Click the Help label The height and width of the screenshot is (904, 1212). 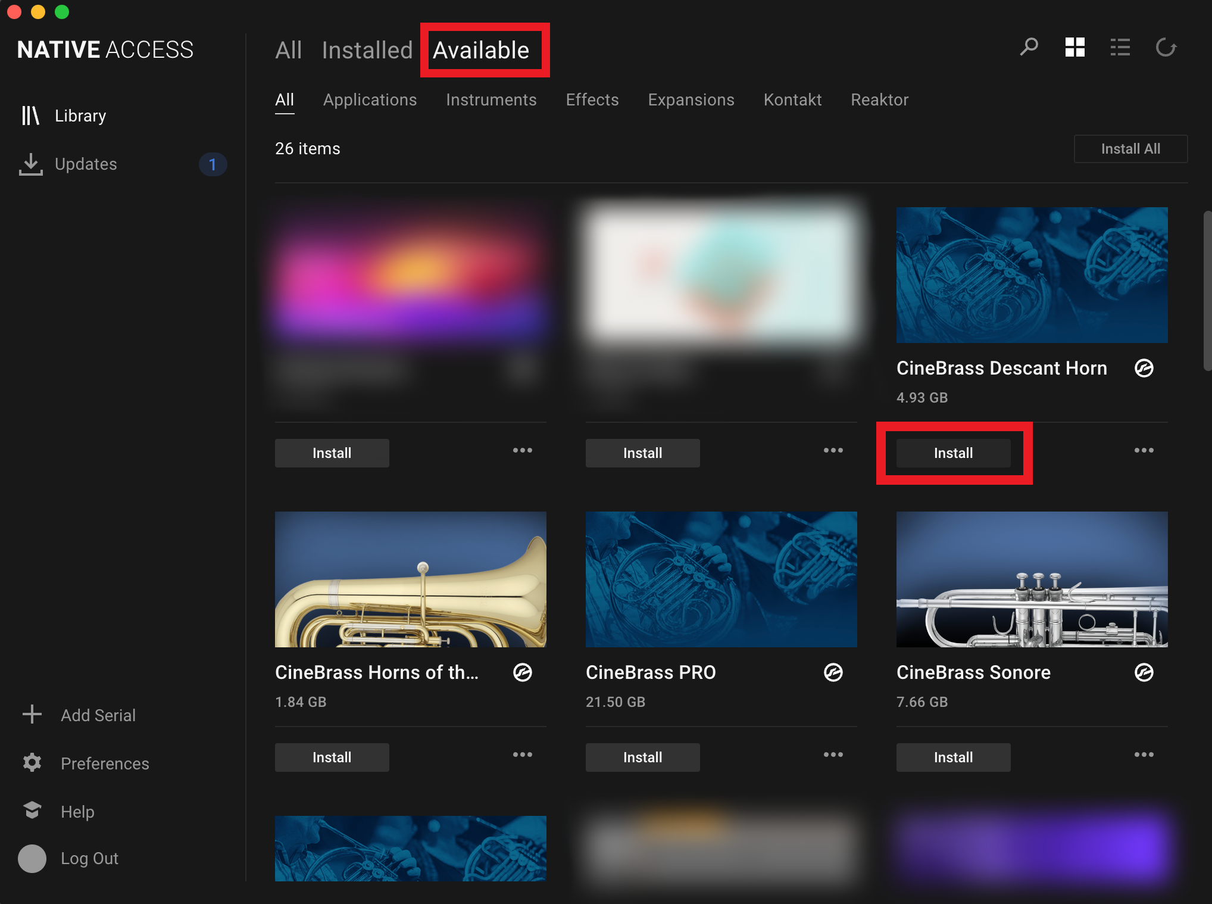tap(77, 812)
